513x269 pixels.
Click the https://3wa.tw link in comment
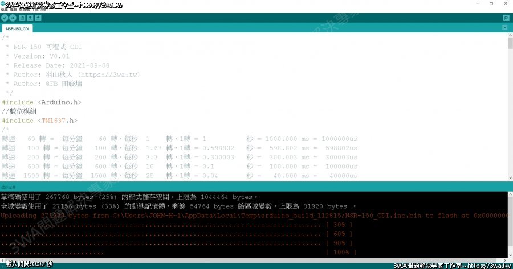[109, 75]
